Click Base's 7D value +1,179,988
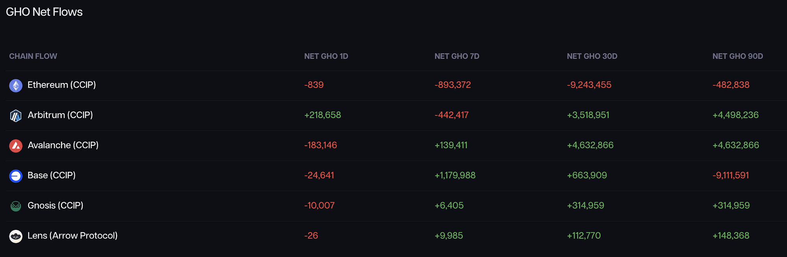The image size is (787, 257). coord(455,175)
